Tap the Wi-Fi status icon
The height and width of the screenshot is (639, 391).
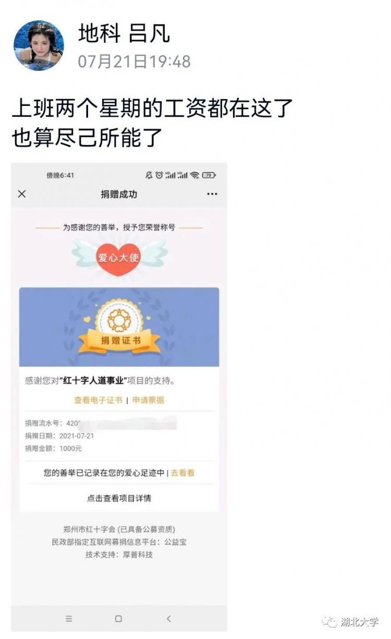195,175
